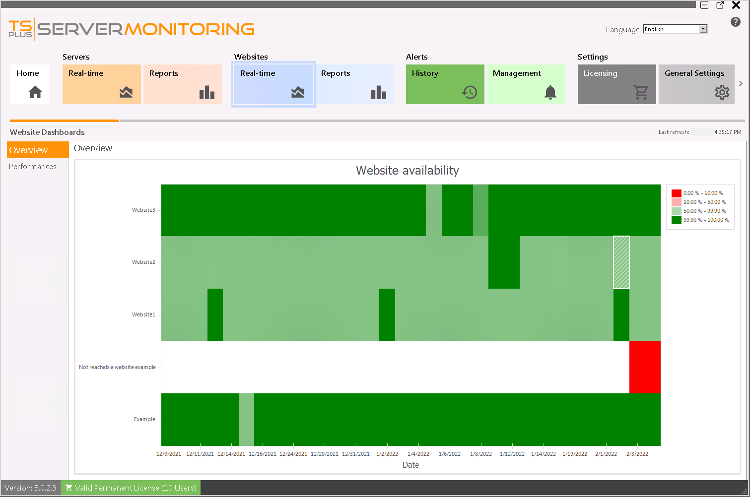The image size is (750, 497).
Task: Click the Help question mark icon
Action: pyautogui.click(x=735, y=22)
